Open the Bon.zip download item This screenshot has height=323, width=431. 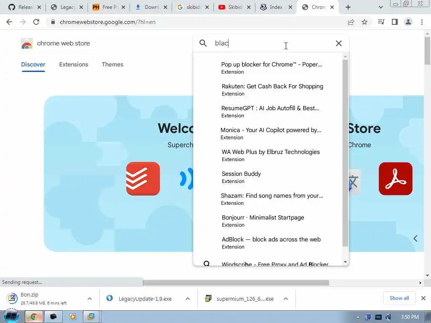click(x=44, y=299)
